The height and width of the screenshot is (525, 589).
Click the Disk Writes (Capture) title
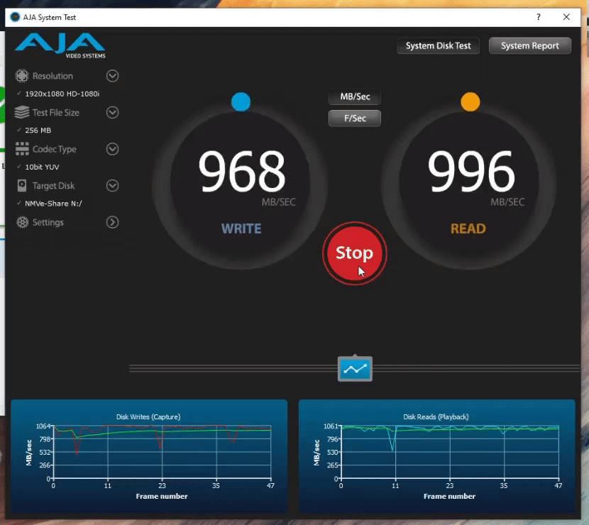click(148, 417)
